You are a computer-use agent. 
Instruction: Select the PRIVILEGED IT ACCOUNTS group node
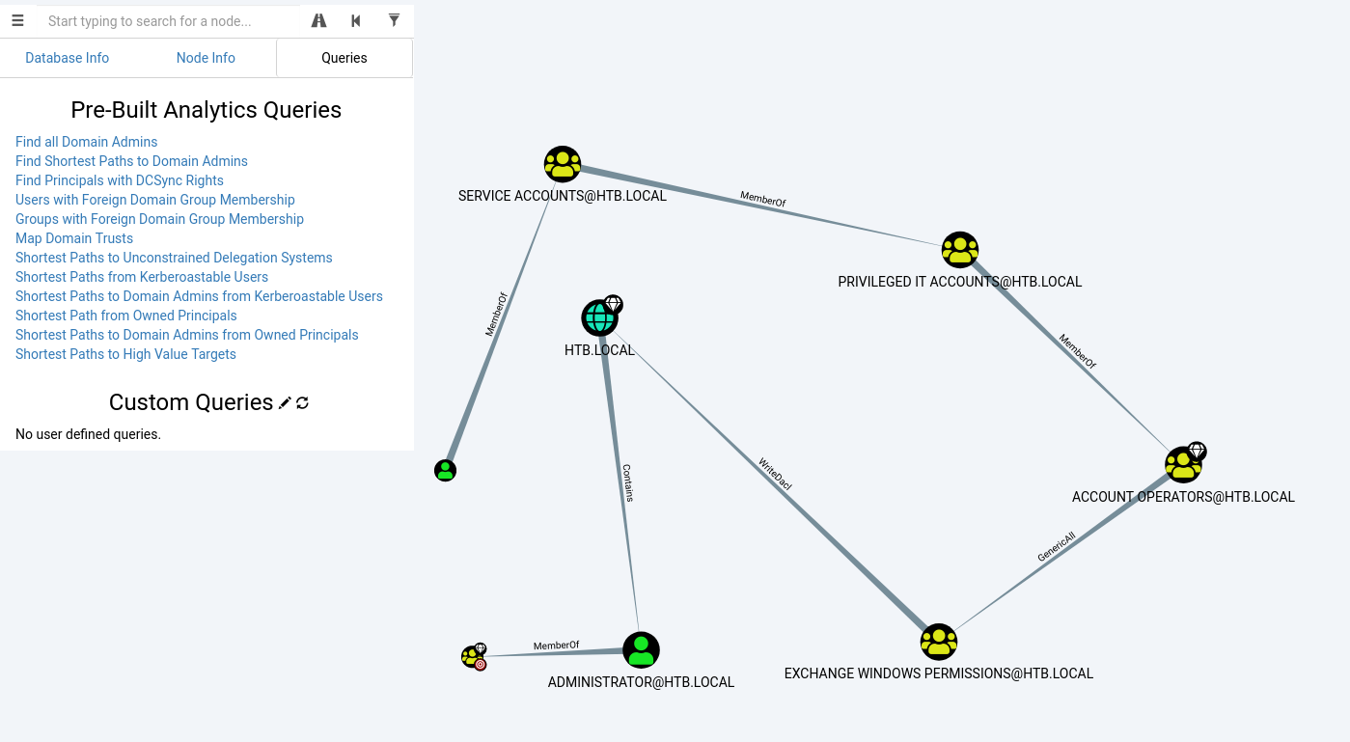click(959, 250)
